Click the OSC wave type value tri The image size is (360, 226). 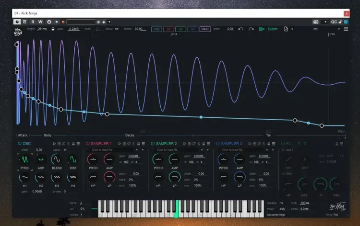[x=65, y=150]
